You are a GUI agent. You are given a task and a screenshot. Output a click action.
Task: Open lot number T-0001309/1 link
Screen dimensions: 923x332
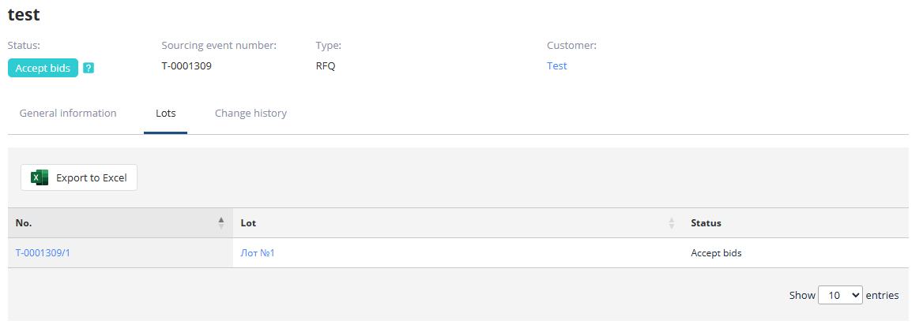click(x=48, y=253)
